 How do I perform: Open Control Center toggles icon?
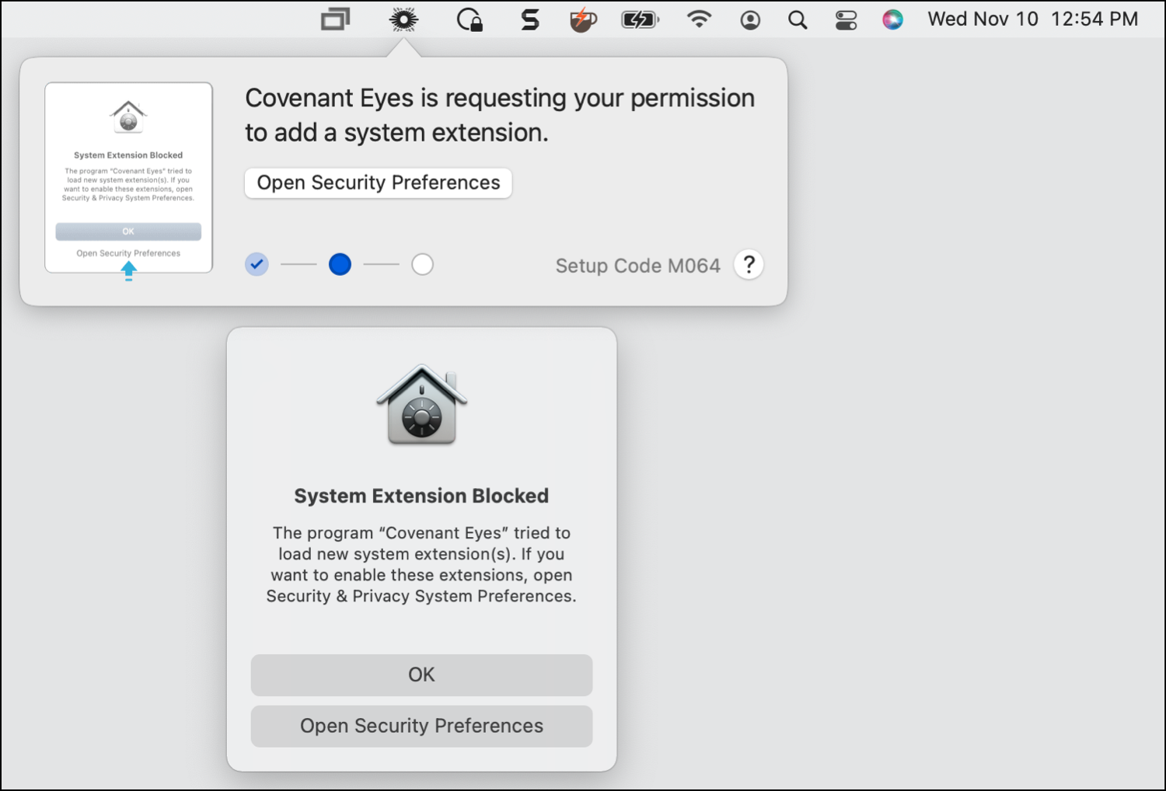(846, 20)
